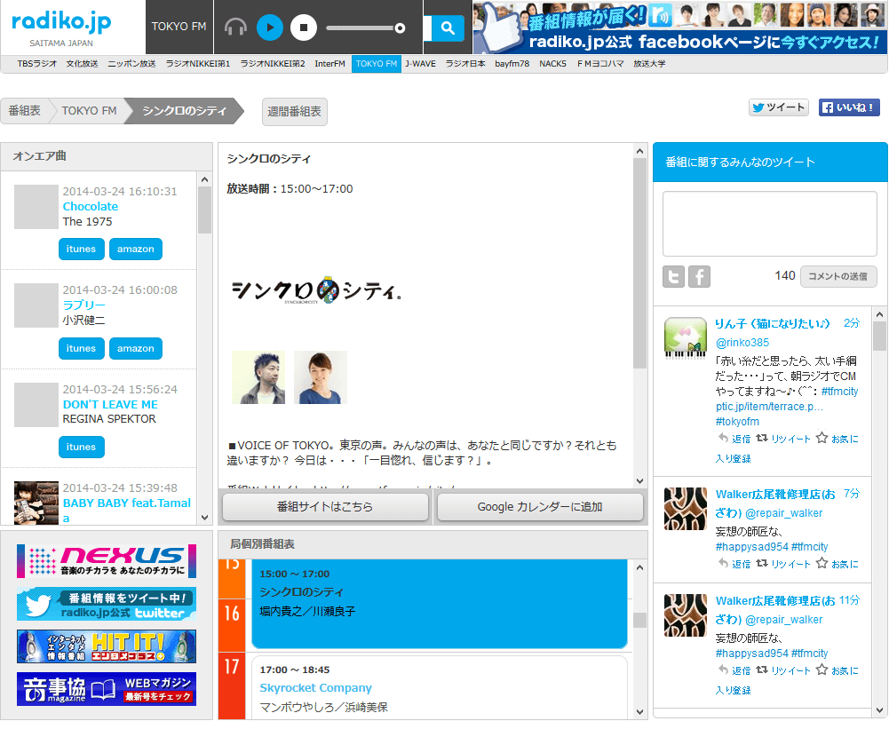Click amazon button for Chocolate

tap(136, 249)
